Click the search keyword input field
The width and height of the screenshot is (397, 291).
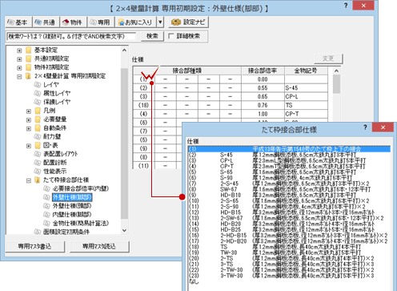click(71, 36)
